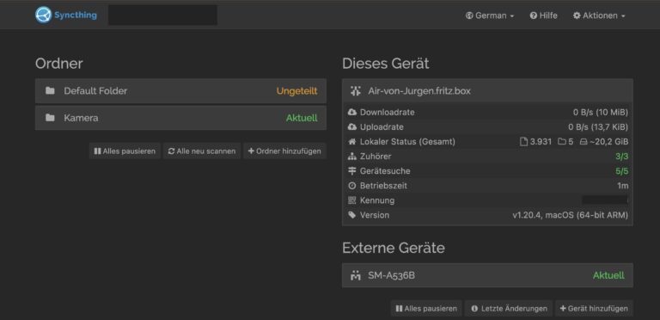This screenshot has height=320, width=660.
Task: Expand the Default Folder row
Action: [180, 91]
